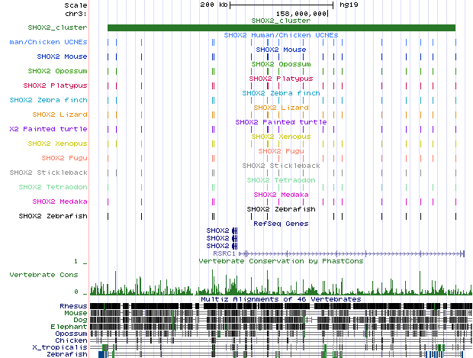The width and height of the screenshot is (473, 358).
Task: Click the green SHOX2_cluster bar
Action: (x=281, y=28)
